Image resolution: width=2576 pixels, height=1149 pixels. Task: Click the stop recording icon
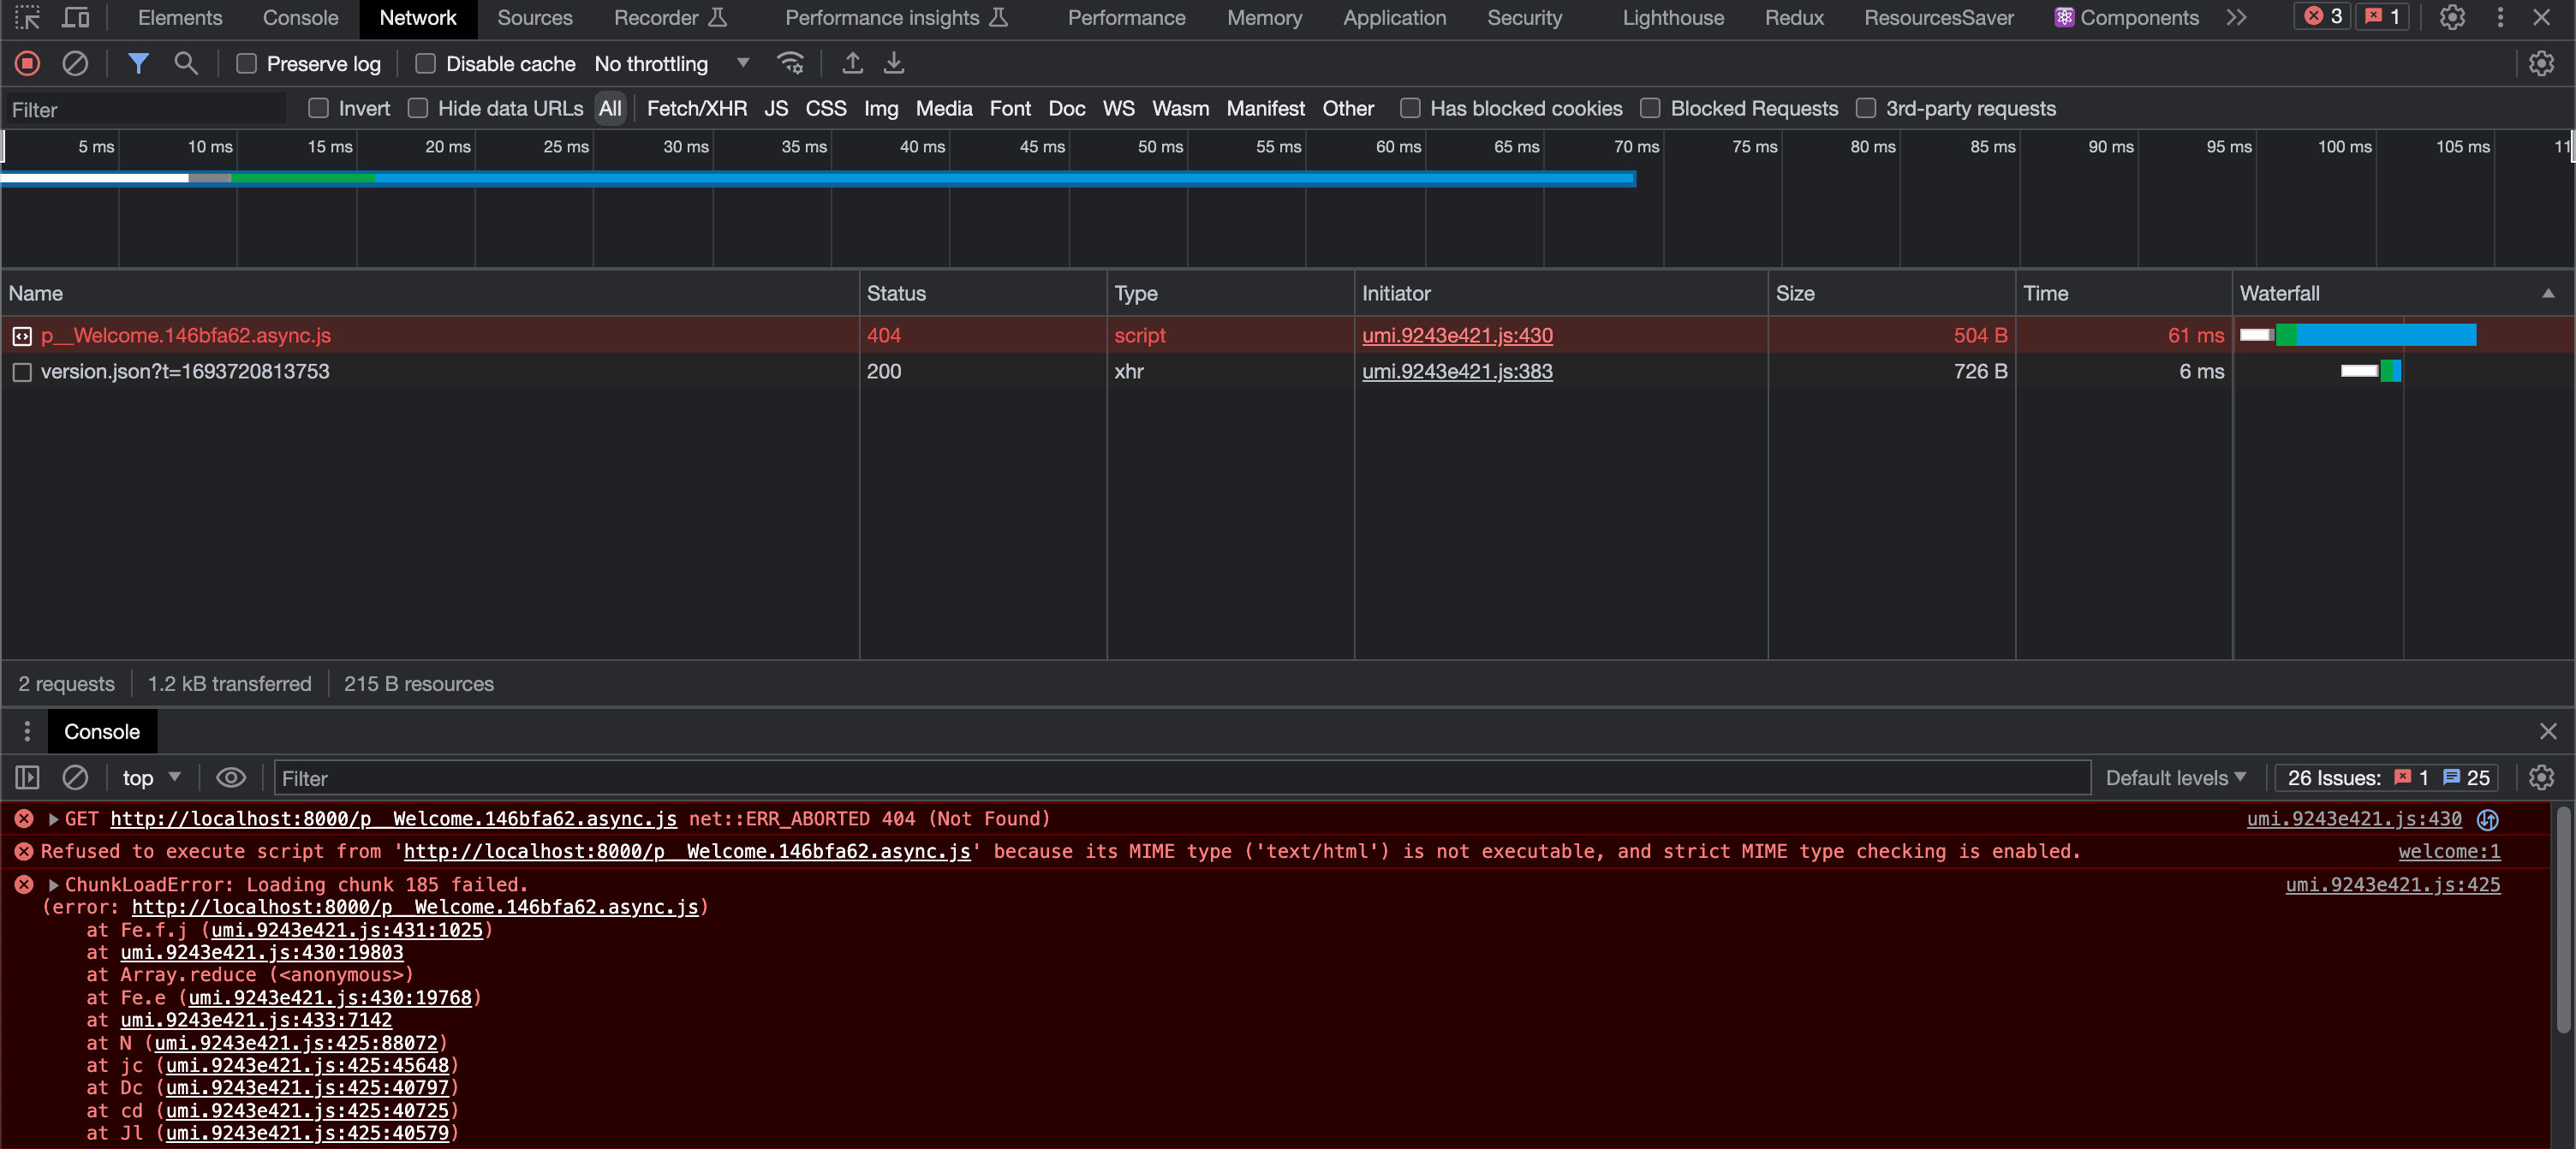click(x=28, y=63)
